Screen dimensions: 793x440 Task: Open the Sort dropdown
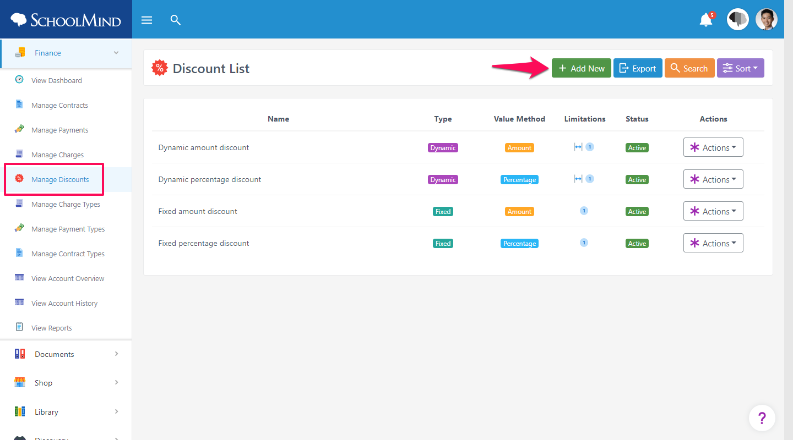(x=740, y=68)
